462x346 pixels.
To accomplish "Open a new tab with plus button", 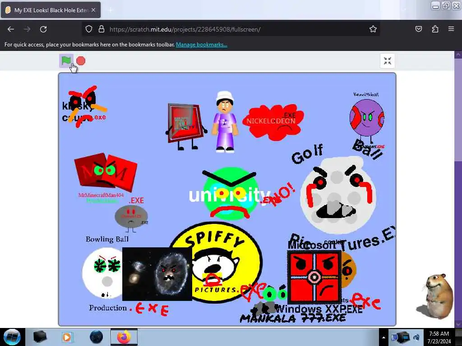I will [x=110, y=10].
